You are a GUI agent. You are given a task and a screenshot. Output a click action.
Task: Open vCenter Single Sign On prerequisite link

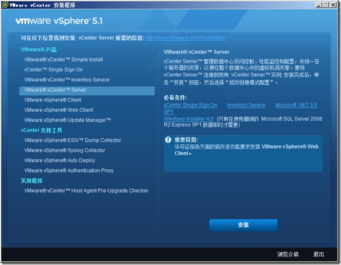click(191, 105)
